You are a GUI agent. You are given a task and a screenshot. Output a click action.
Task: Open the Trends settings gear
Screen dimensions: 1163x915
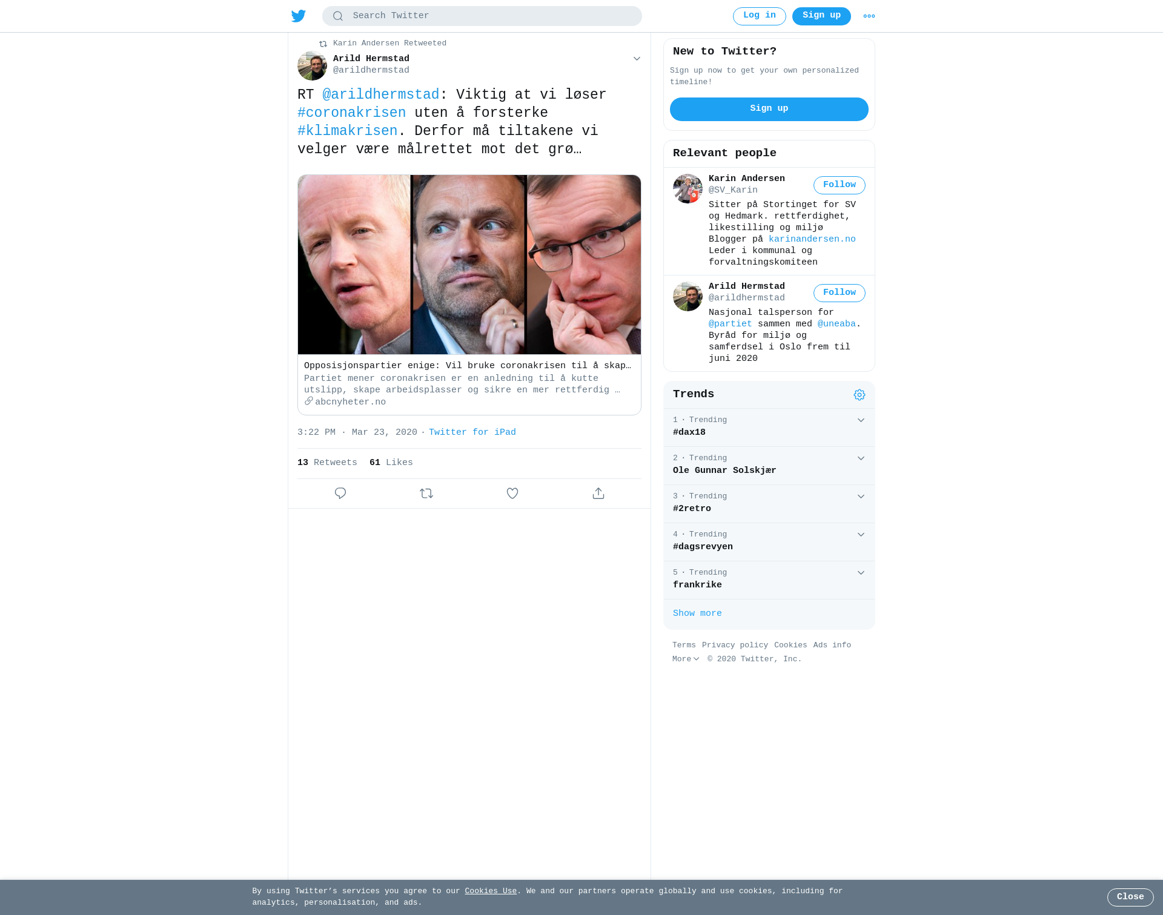[860, 395]
